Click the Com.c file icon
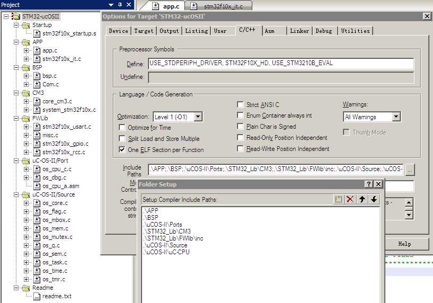433x303 pixels. point(37,84)
